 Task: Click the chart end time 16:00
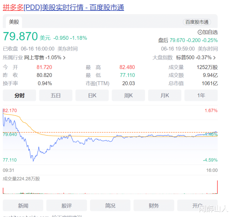pyautogui.click(x=212, y=170)
